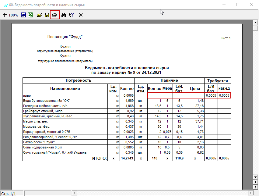This screenshot has width=259, height=196.
Task: Open a saved report file
Action: point(39,15)
